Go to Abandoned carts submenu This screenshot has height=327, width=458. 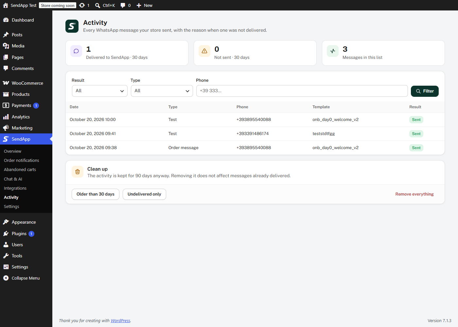pyautogui.click(x=20, y=170)
